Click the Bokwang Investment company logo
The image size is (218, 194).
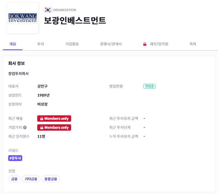click(23, 18)
